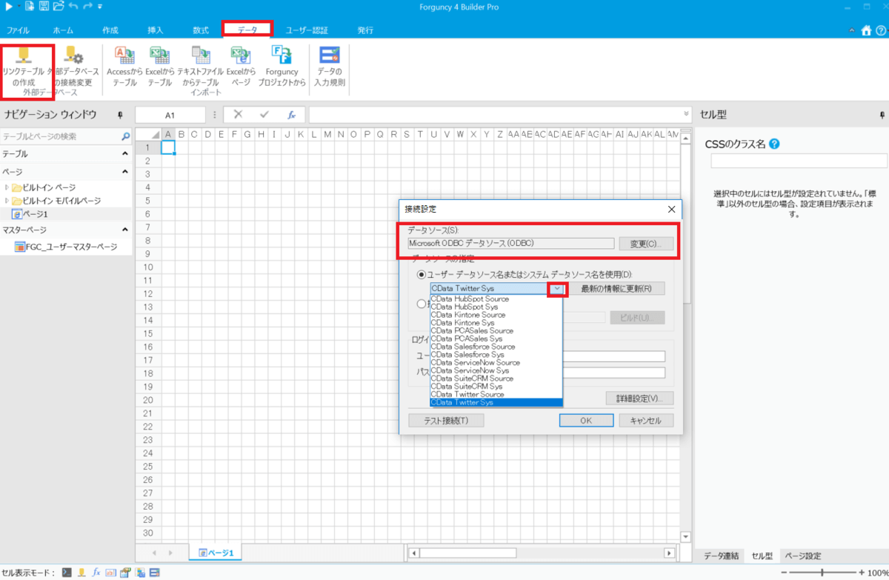Click the new document icon in the quick access toolbar
The image size is (889, 580).
point(29,7)
